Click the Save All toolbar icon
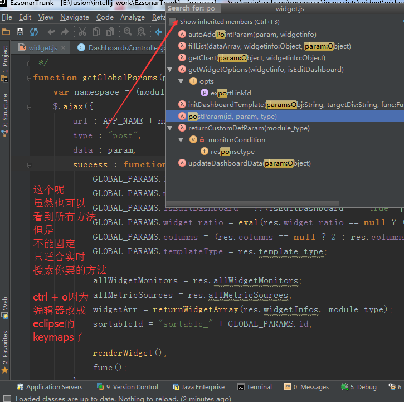Viewport: 404px width, 402px height. pos(20,32)
